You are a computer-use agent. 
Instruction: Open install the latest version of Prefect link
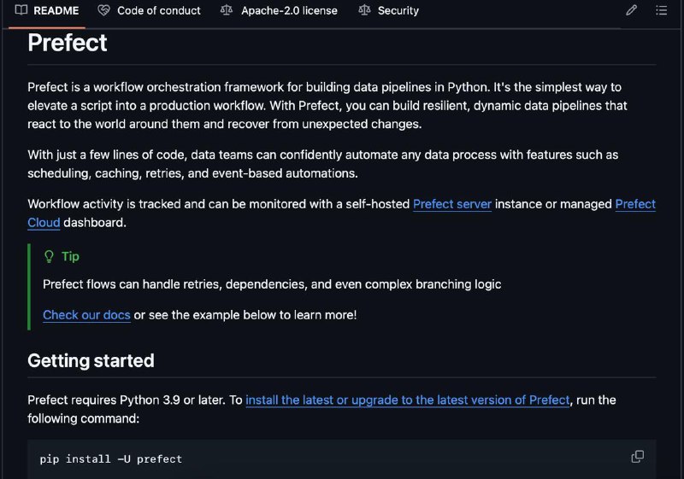coord(408,400)
